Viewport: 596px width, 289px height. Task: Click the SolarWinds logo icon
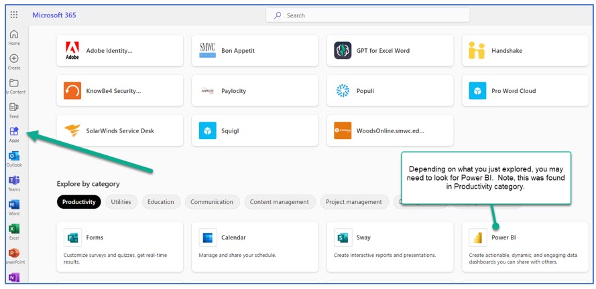(72, 130)
